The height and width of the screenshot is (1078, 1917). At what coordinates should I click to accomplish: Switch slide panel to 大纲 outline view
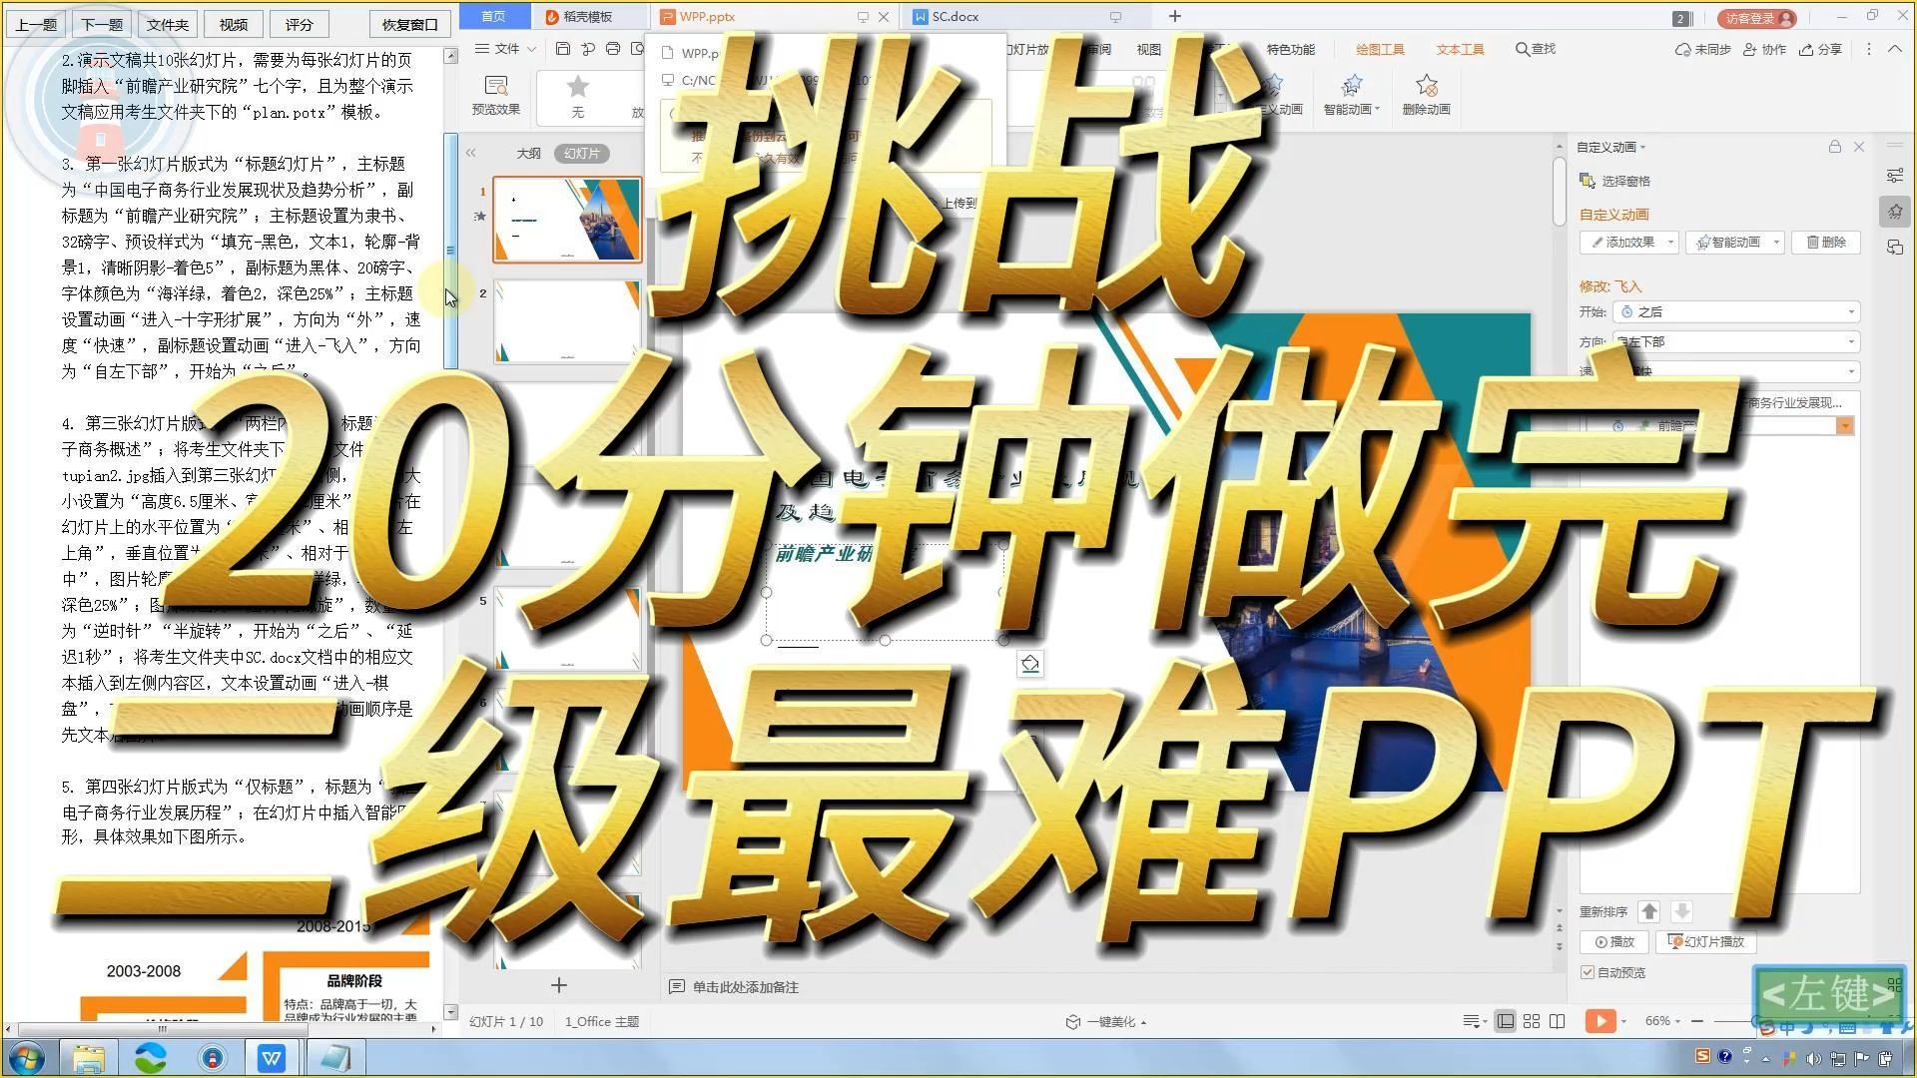click(x=528, y=153)
